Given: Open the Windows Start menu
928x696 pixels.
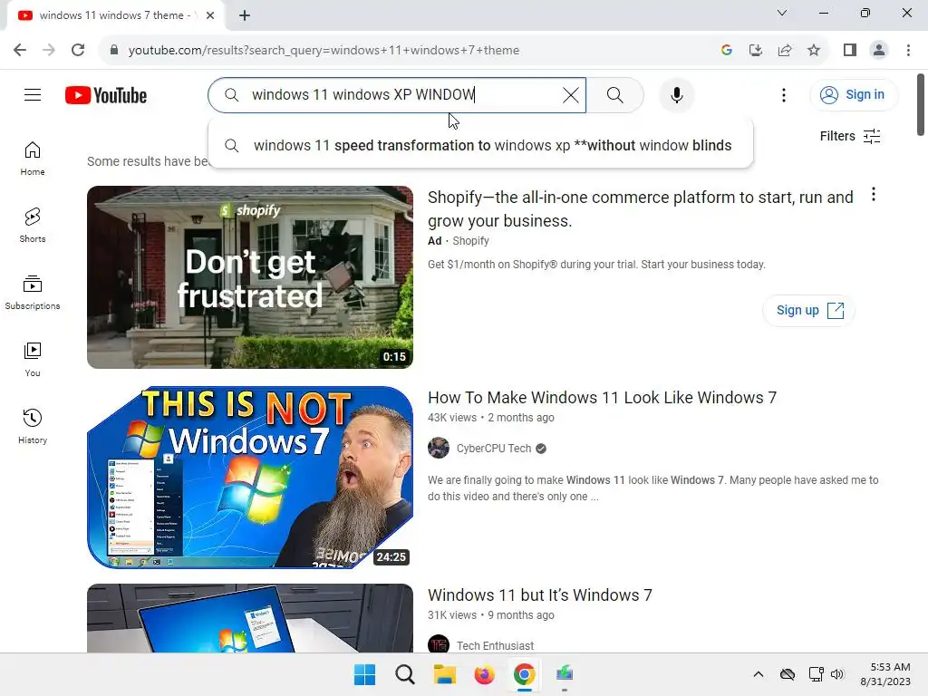Looking at the screenshot, I should pyautogui.click(x=364, y=674).
